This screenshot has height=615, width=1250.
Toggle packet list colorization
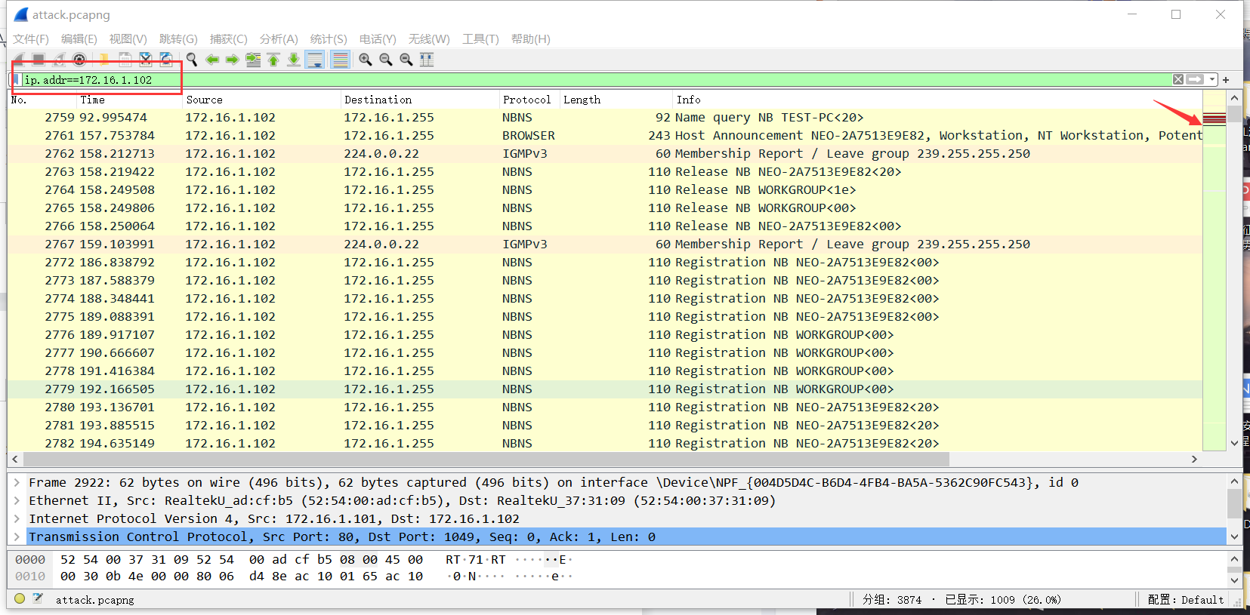(x=341, y=60)
